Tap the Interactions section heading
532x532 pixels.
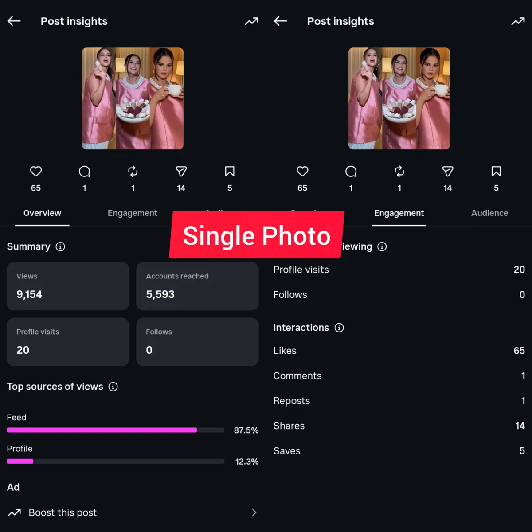point(301,328)
